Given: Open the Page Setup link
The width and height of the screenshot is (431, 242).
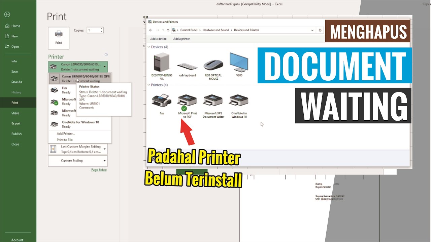Looking at the screenshot, I should click(99, 170).
